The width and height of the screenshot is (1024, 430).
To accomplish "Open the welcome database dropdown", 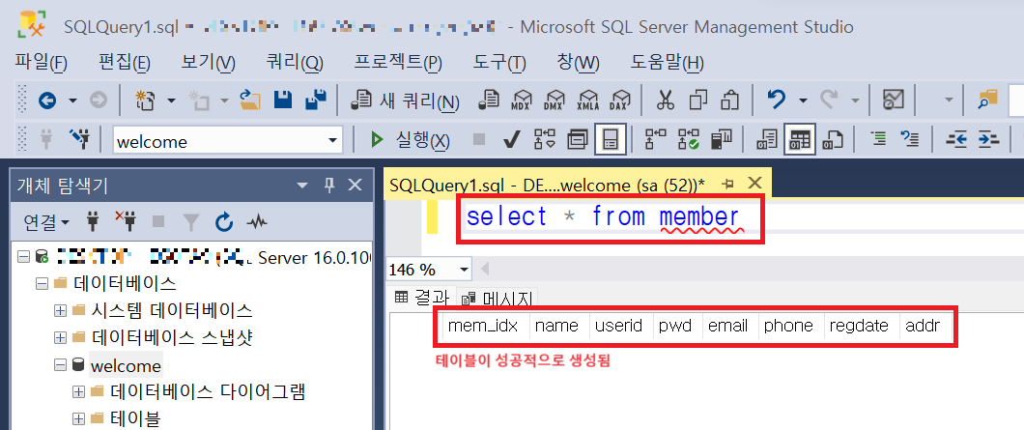I will tap(333, 140).
